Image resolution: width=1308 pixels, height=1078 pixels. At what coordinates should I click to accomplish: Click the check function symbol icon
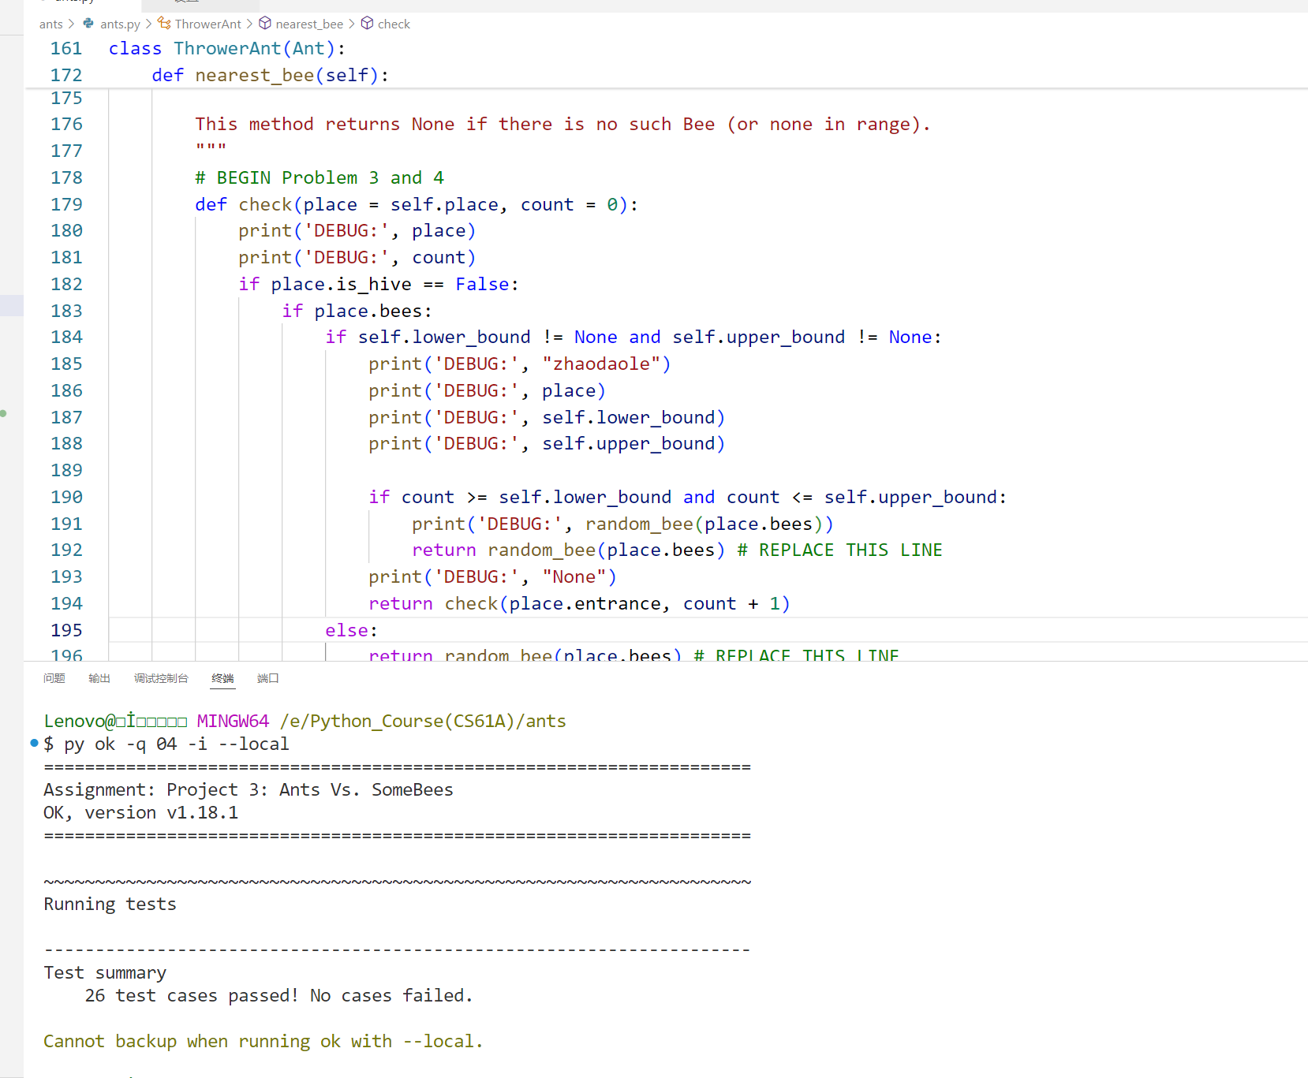point(367,24)
